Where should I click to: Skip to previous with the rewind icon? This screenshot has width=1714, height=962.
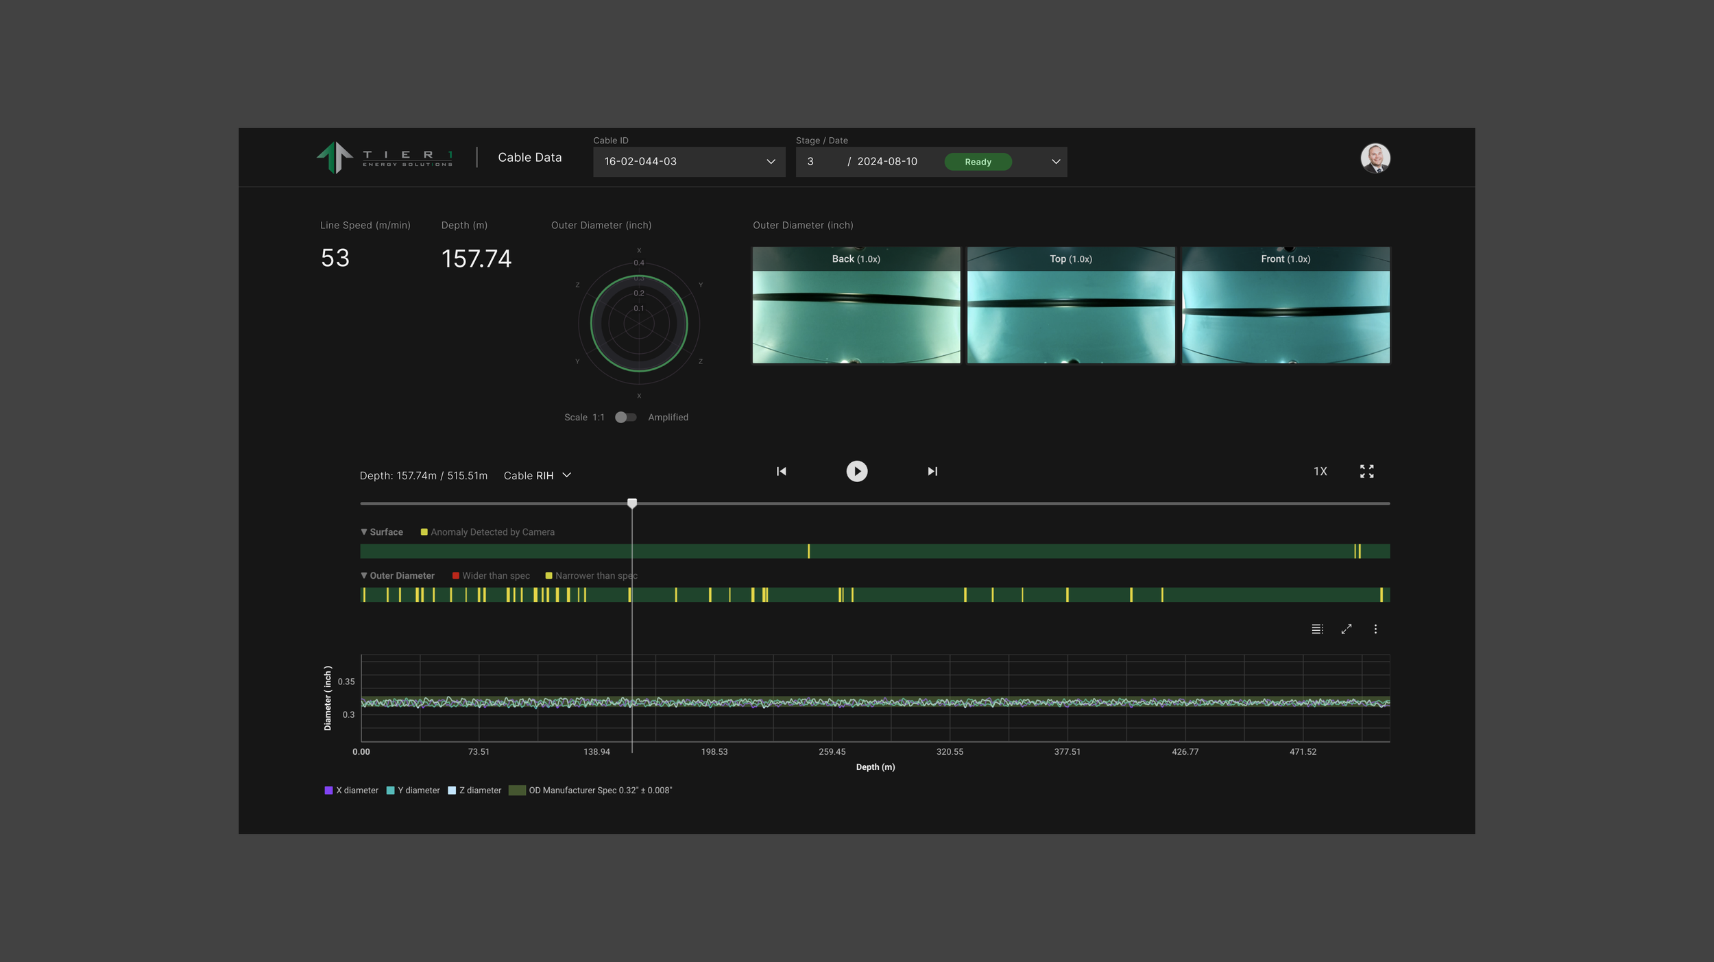tap(781, 471)
